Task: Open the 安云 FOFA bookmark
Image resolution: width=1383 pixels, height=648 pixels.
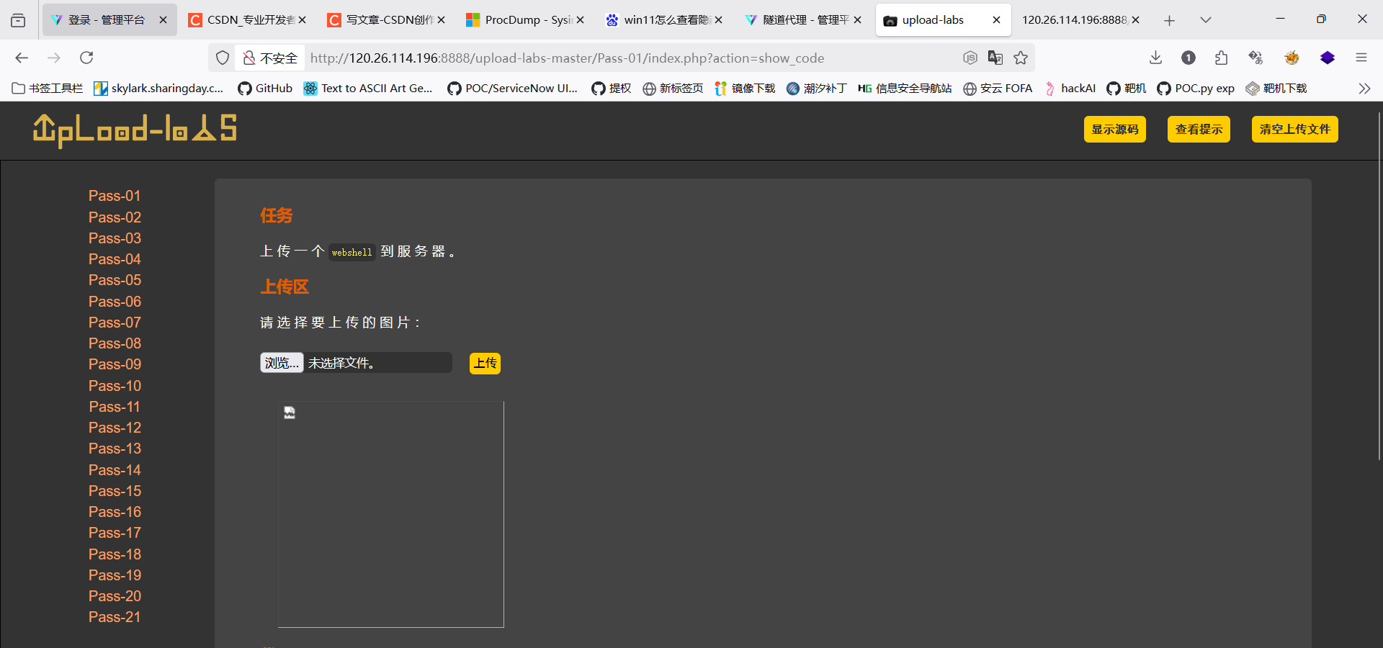Action: [x=998, y=89]
